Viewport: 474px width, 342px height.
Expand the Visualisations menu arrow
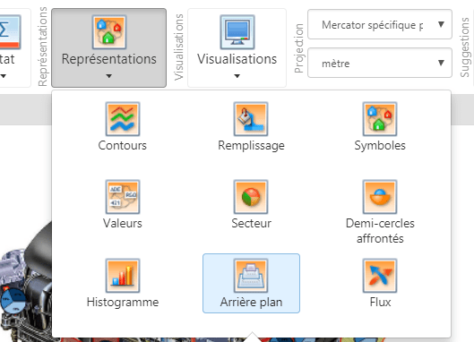[x=237, y=76]
